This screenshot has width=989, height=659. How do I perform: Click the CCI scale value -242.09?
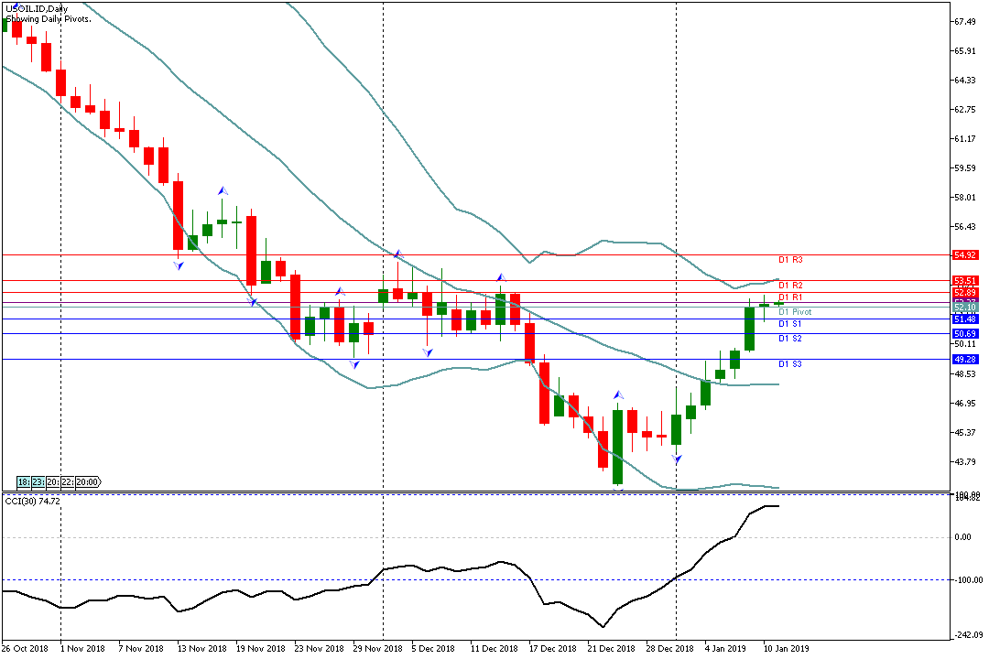click(967, 635)
